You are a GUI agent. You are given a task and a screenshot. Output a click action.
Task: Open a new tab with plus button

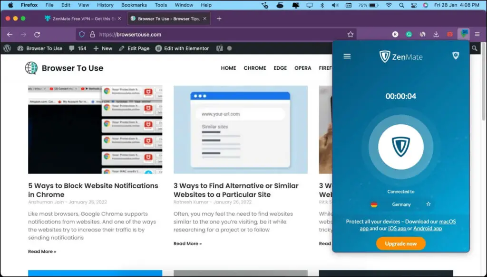tap(219, 18)
